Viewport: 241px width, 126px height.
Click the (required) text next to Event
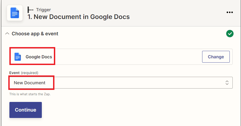29,73
